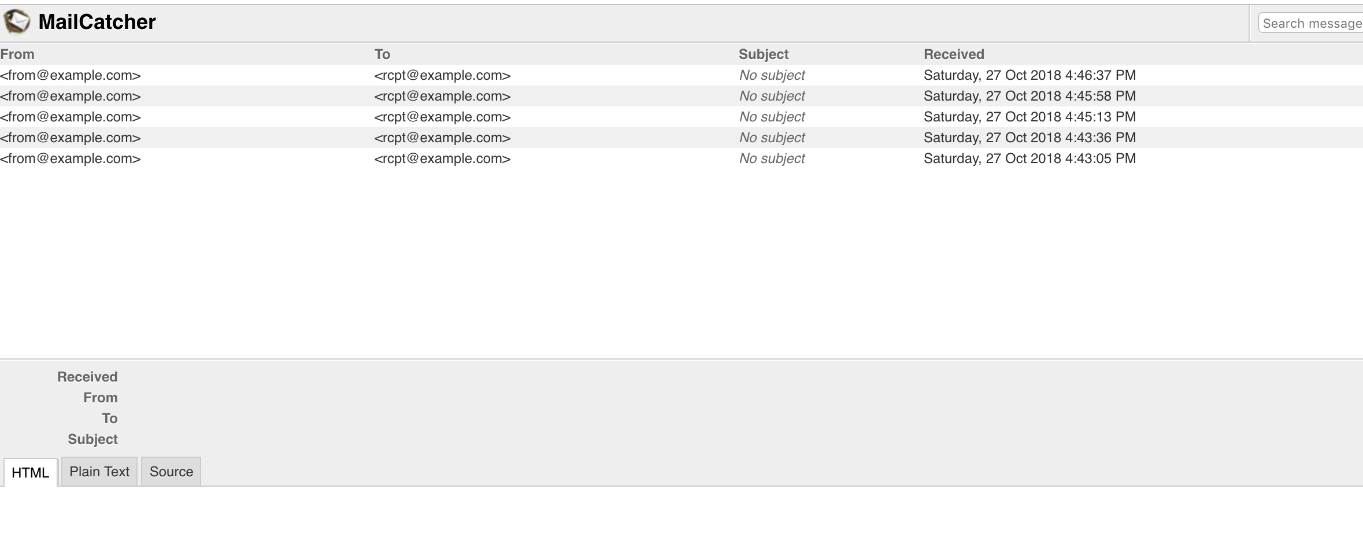The image size is (1363, 548).
Task: Open the message received at 4:45:13 PM
Action: (681, 117)
